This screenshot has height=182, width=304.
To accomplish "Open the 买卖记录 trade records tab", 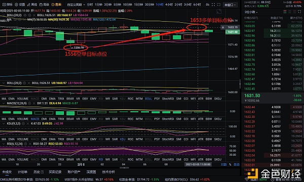I will pyautogui.click(x=55, y=172).
